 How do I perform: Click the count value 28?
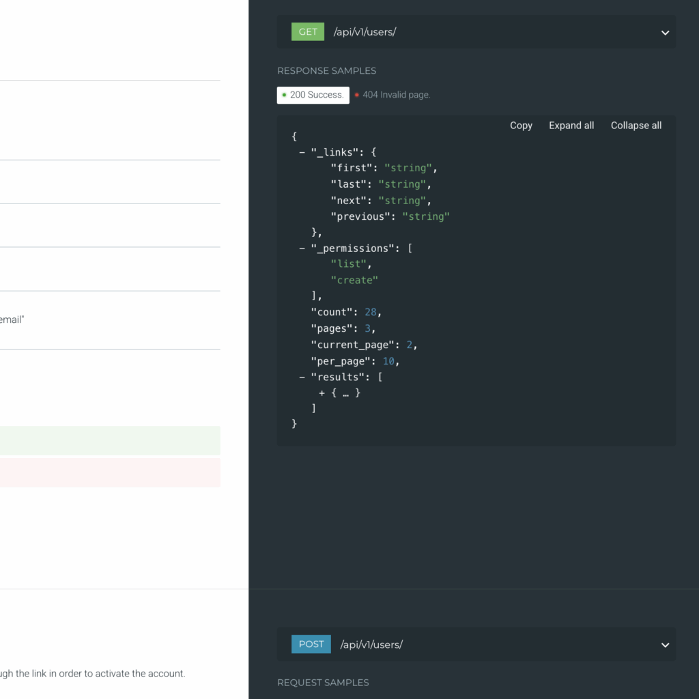371,313
